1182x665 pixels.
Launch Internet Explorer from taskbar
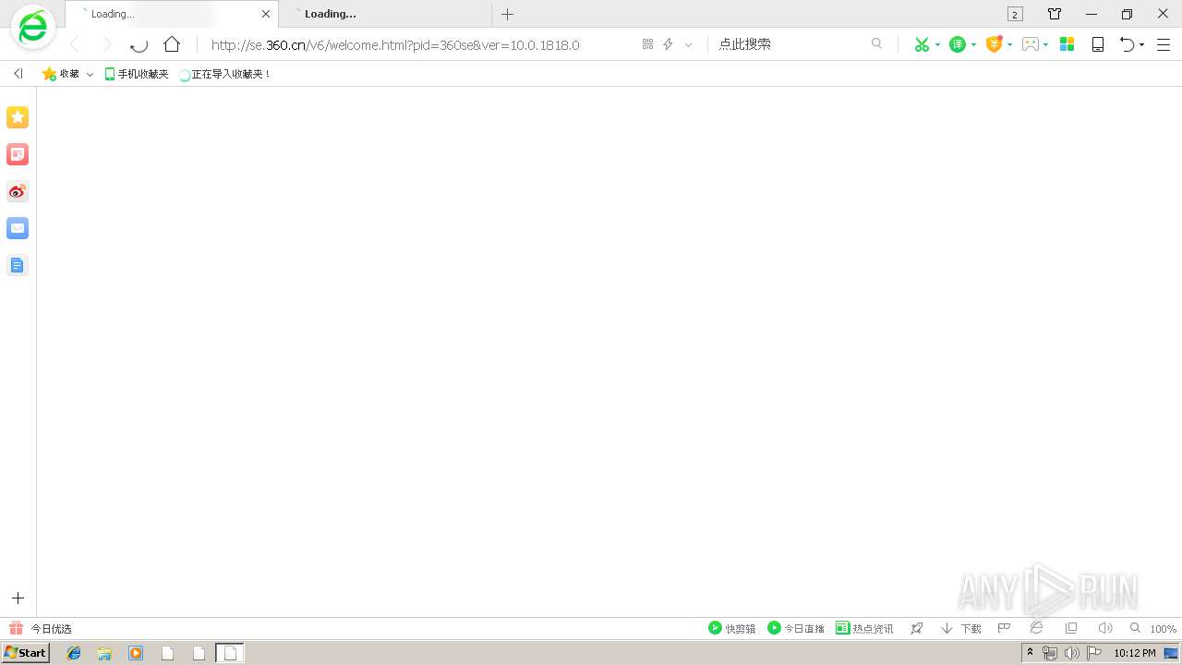(x=75, y=653)
